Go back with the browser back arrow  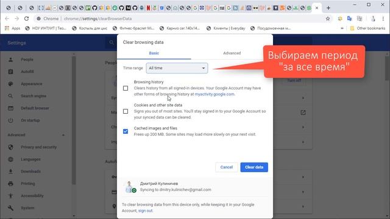click(x=7, y=19)
